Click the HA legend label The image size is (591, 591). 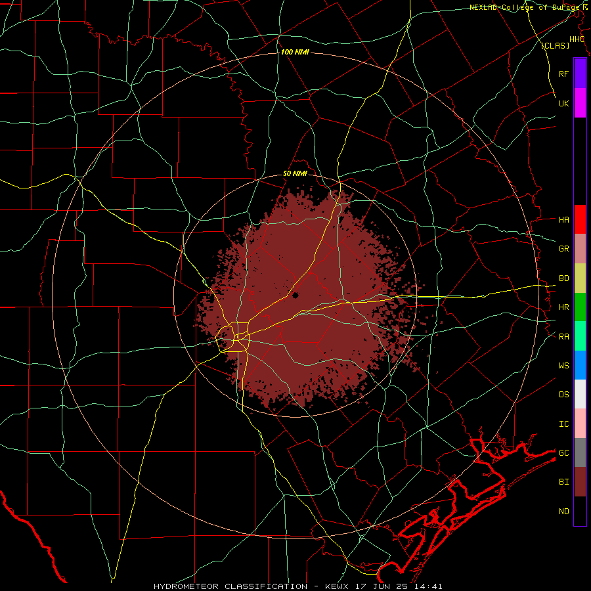(x=563, y=219)
